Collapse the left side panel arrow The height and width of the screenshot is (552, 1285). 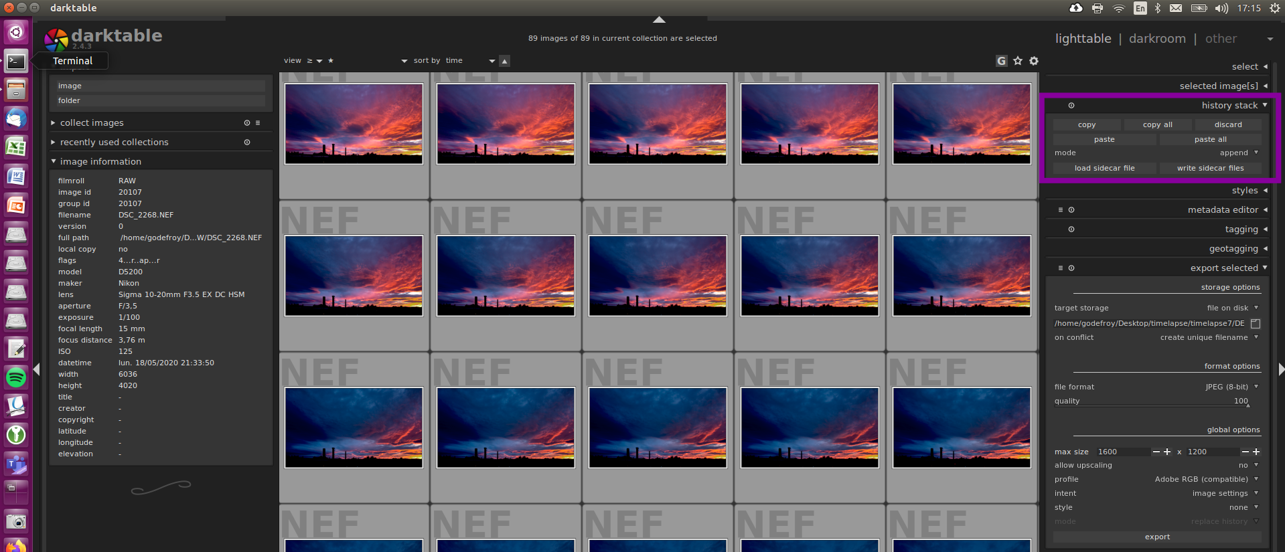(x=37, y=369)
